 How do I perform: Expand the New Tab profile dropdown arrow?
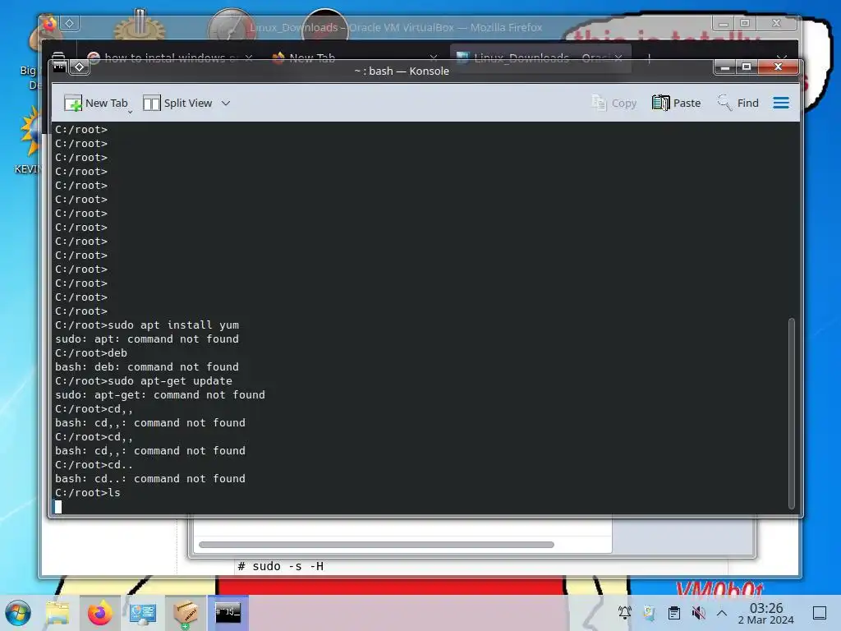click(x=130, y=112)
